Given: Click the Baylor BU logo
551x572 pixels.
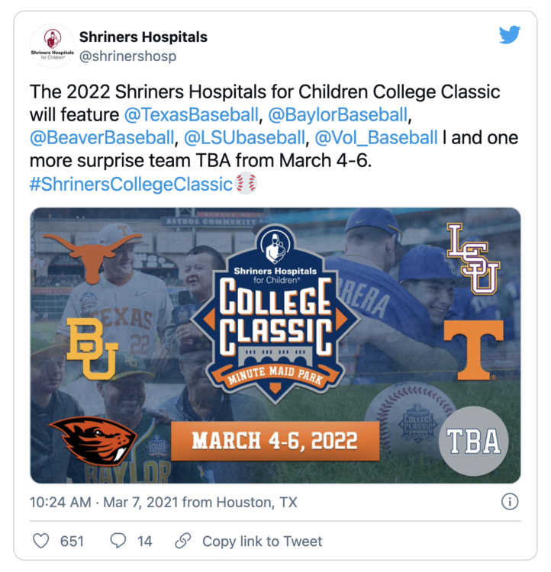Looking at the screenshot, I should pos(92,349).
